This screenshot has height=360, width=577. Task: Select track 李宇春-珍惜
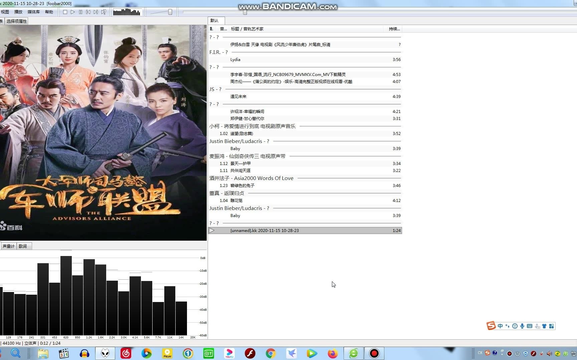click(305, 75)
